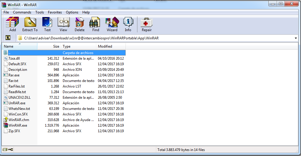Click status text 'Total 3.883.479 bytes in 14 files'
301x156 pixels.
(181, 150)
